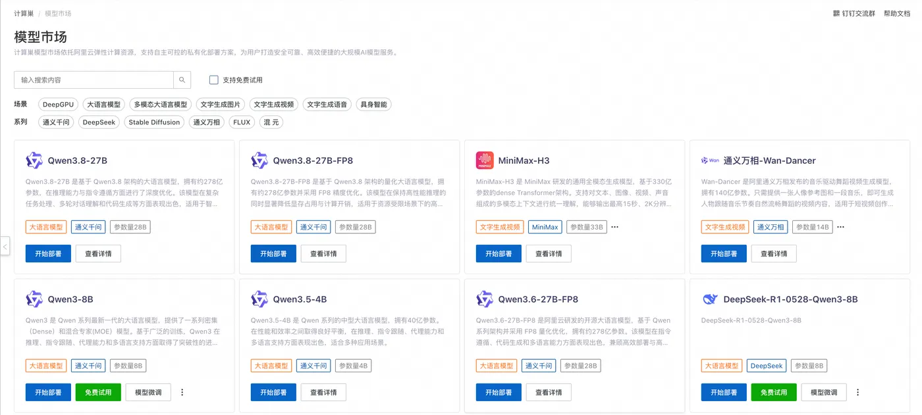Click the MiniMax-H3 logo icon
Viewport: 922px width, 415px height.
tap(485, 160)
